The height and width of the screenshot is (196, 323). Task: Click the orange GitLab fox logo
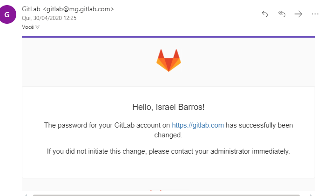(168, 61)
